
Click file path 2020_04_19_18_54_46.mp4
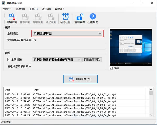click(x=75, y=101)
